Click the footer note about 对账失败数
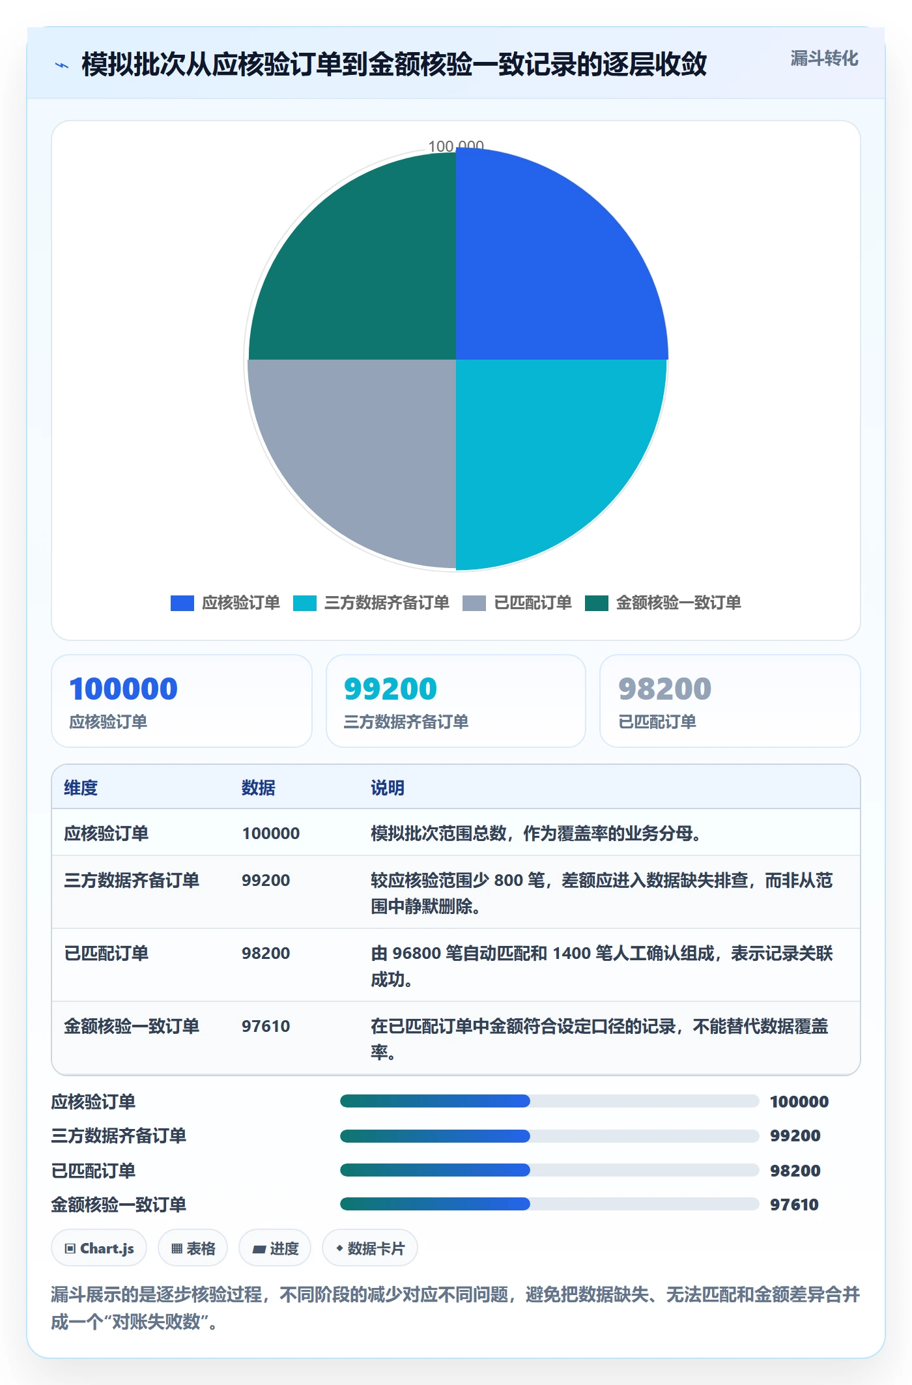The width and height of the screenshot is (912, 1385). point(455,1307)
